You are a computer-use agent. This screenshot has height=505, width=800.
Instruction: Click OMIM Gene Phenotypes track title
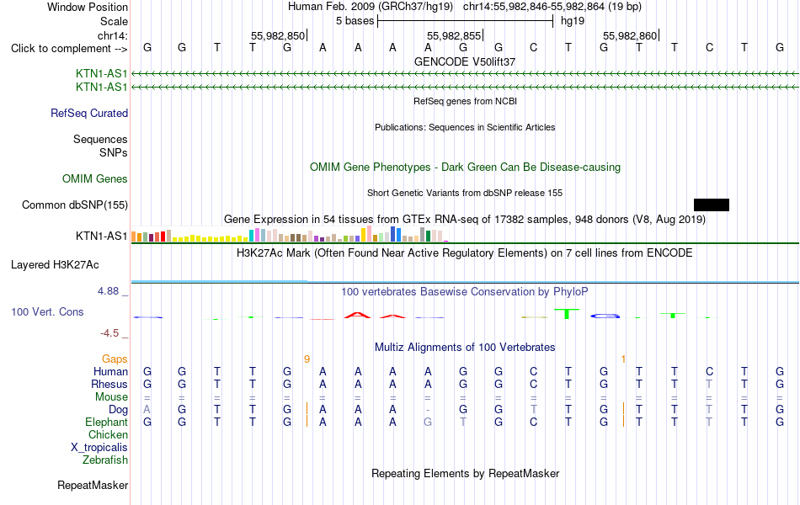(465, 167)
